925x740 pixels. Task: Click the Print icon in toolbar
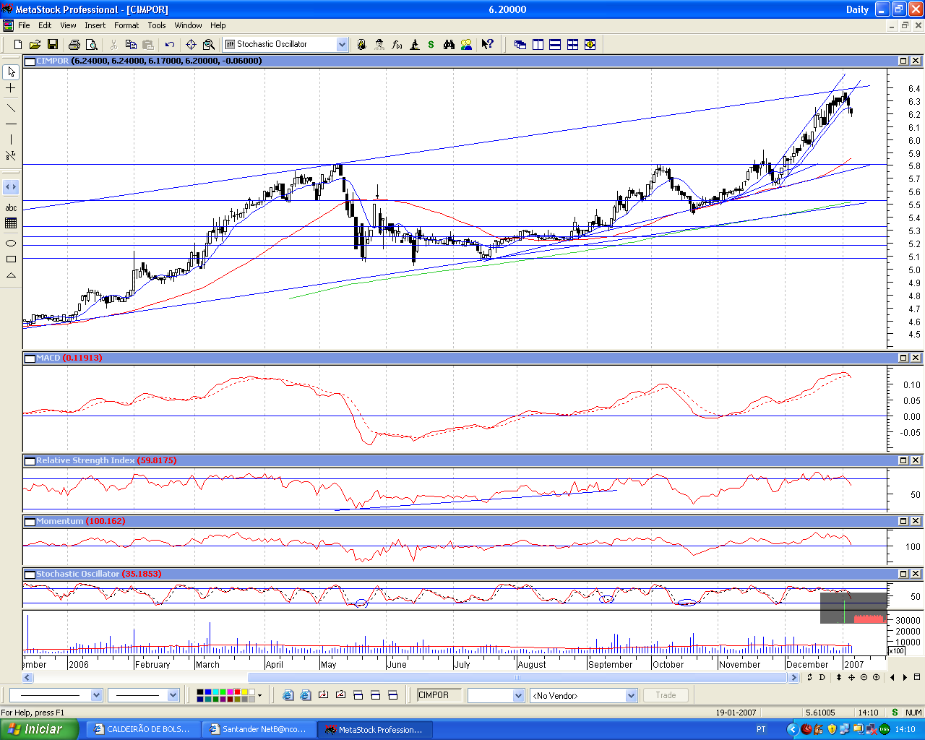[x=74, y=45]
